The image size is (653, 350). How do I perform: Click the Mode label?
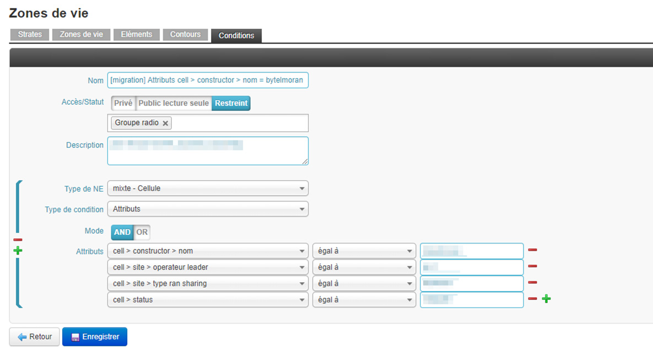pyautogui.click(x=94, y=231)
